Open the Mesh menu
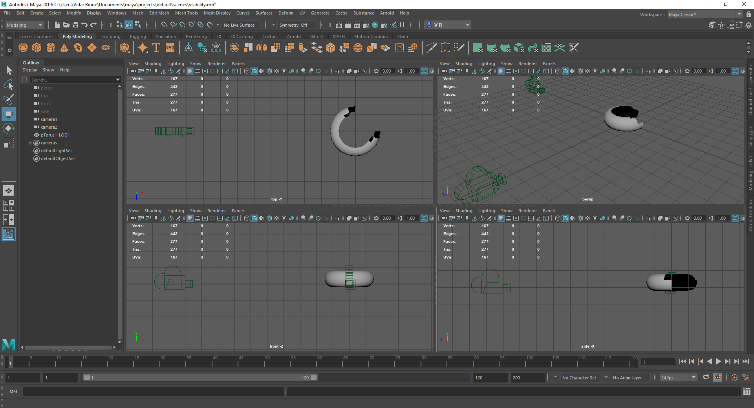The image size is (754, 408). pyautogui.click(x=138, y=13)
